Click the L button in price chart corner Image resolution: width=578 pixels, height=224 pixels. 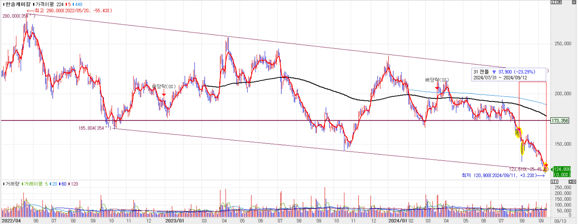[x=553, y=2]
